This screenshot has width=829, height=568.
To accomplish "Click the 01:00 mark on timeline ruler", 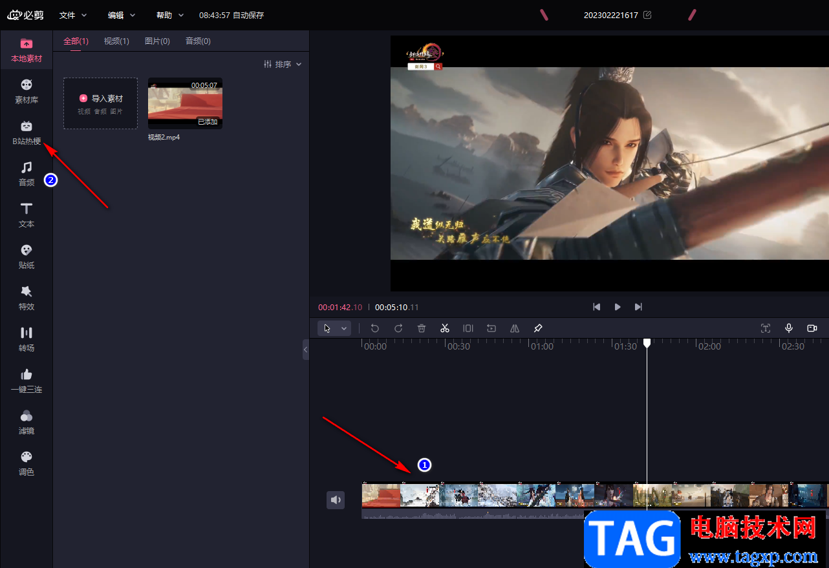I will coord(542,346).
